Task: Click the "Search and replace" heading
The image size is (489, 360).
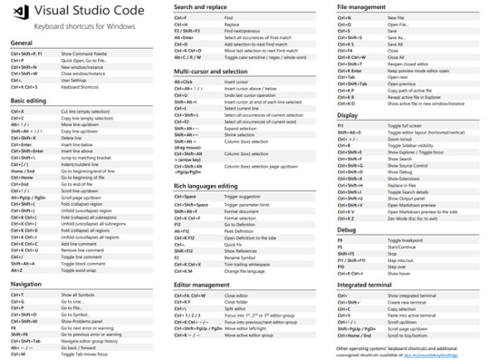Action: pyautogui.click(x=200, y=7)
